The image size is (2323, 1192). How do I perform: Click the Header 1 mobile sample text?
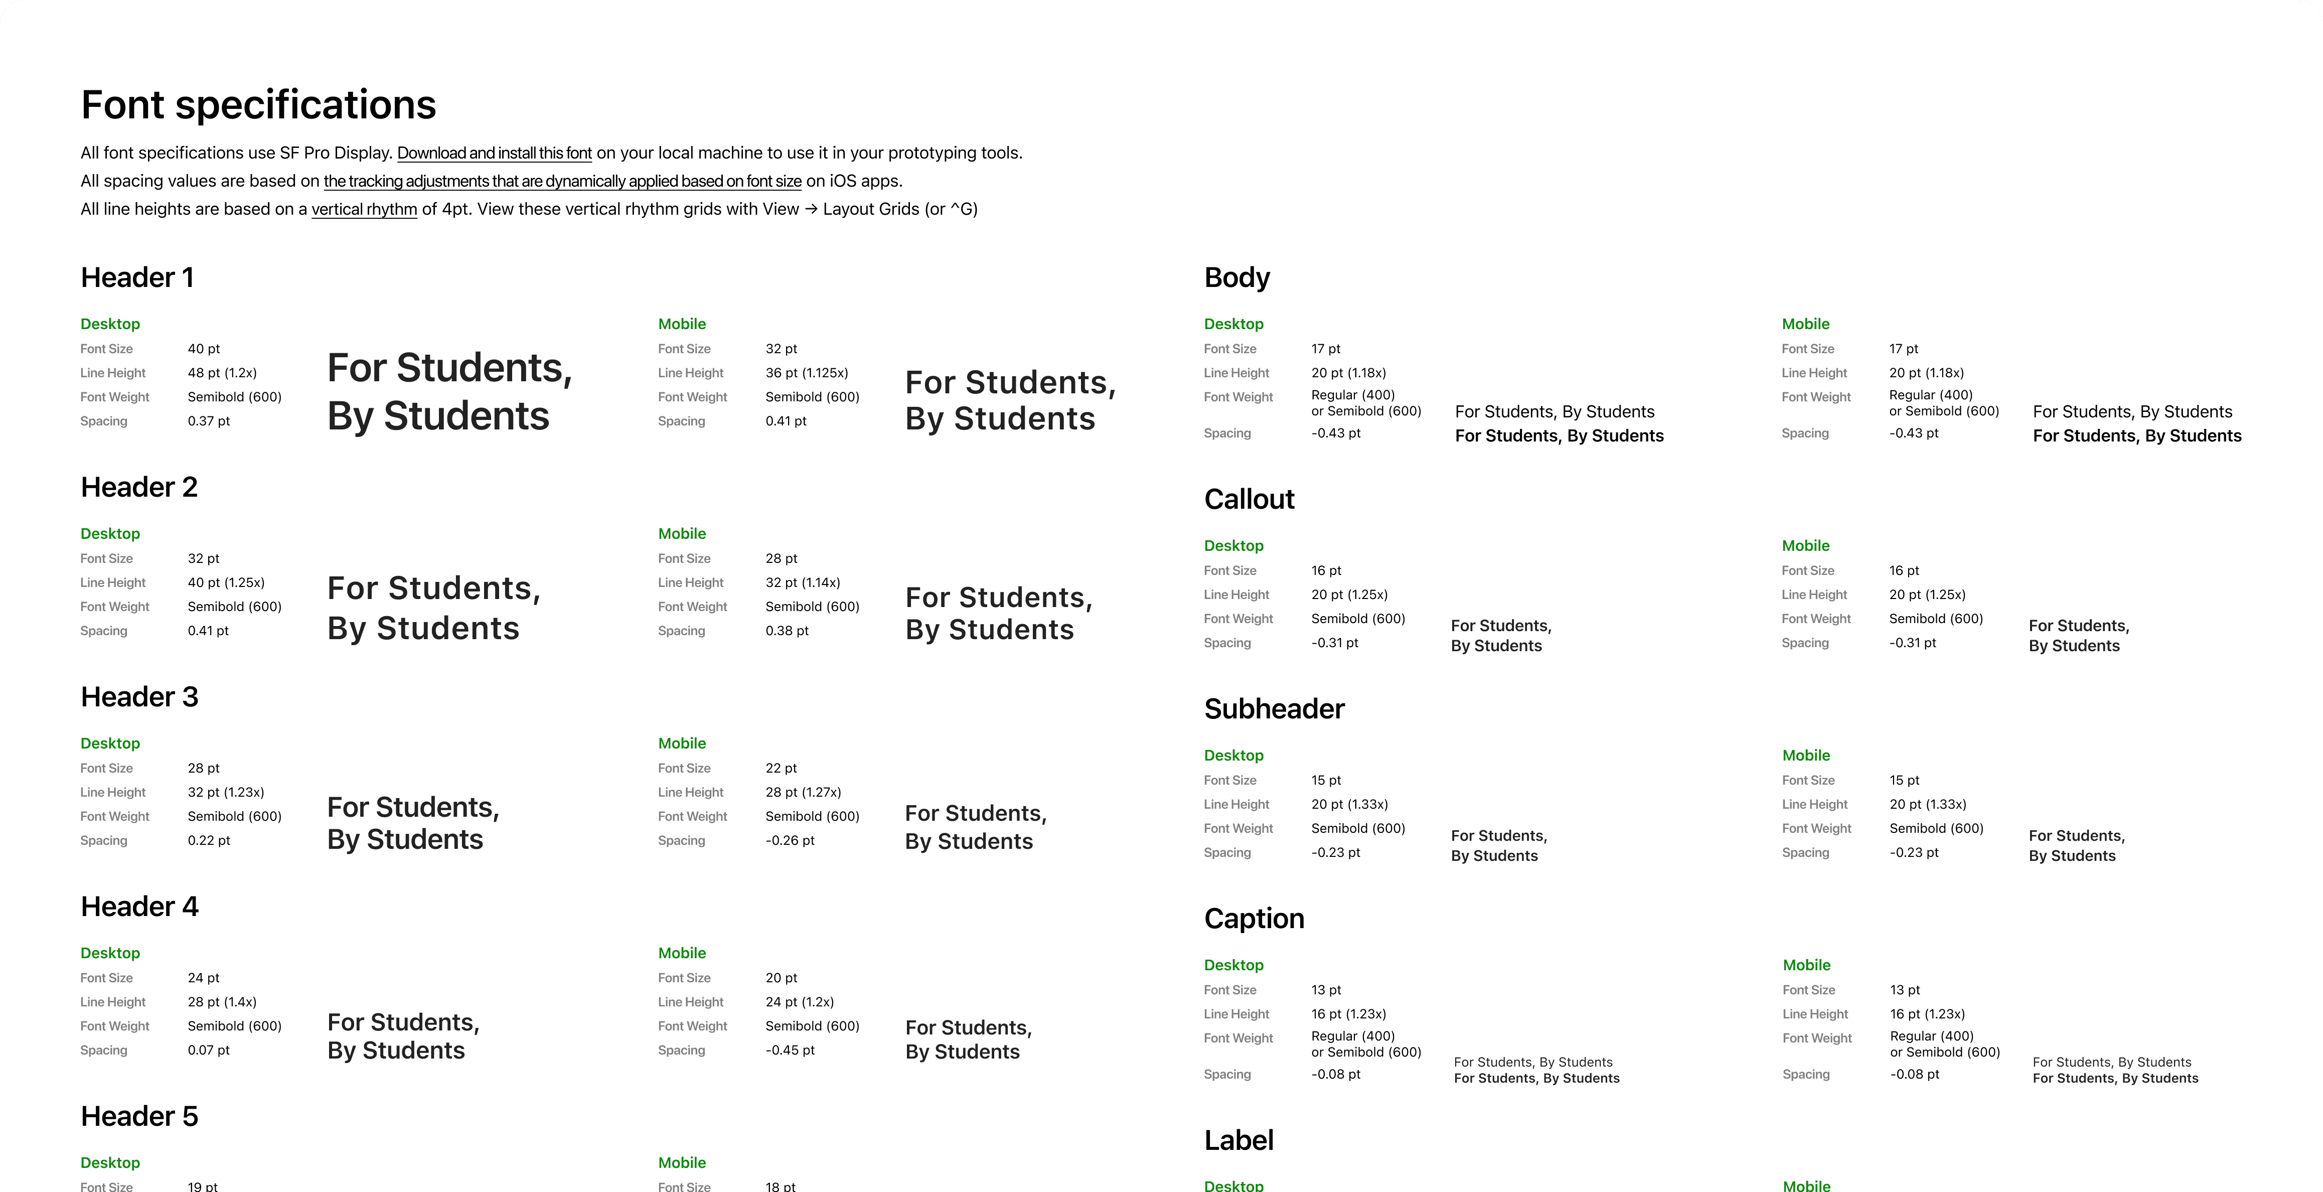[x=1011, y=400]
